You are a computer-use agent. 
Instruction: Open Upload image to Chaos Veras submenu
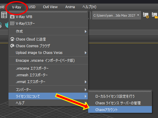tap(48, 53)
